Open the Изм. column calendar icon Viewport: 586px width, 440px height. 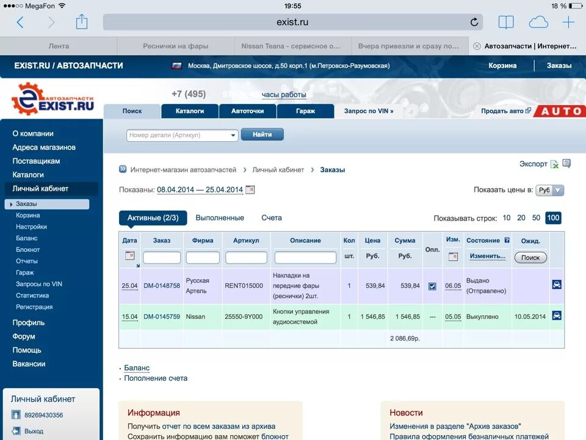coord(453,257)
